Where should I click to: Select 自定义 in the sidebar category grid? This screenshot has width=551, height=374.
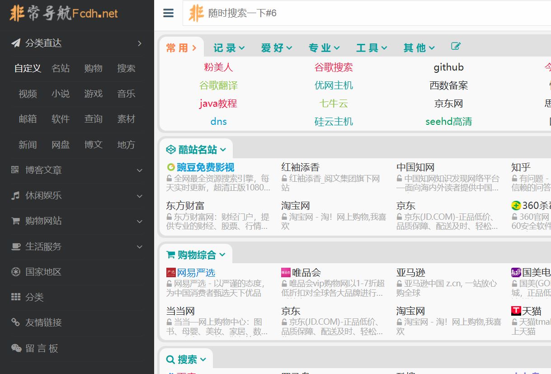(28, 68)
